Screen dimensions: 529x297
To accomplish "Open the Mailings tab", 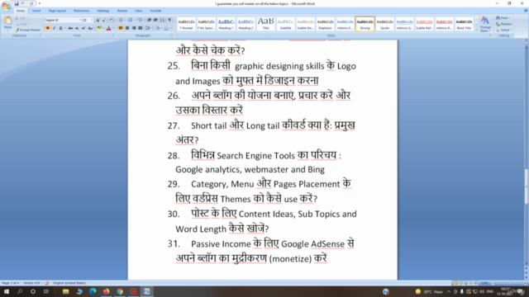I will [x=102, y=11].
